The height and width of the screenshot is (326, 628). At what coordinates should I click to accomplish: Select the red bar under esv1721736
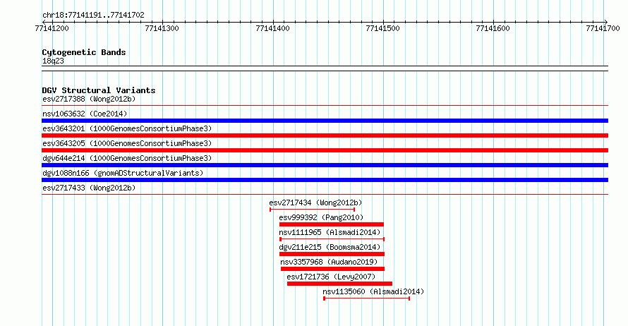(339, 284)
